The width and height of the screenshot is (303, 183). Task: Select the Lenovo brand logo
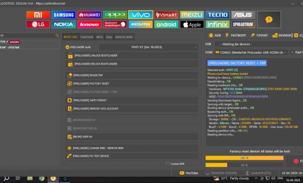(89, 25)
